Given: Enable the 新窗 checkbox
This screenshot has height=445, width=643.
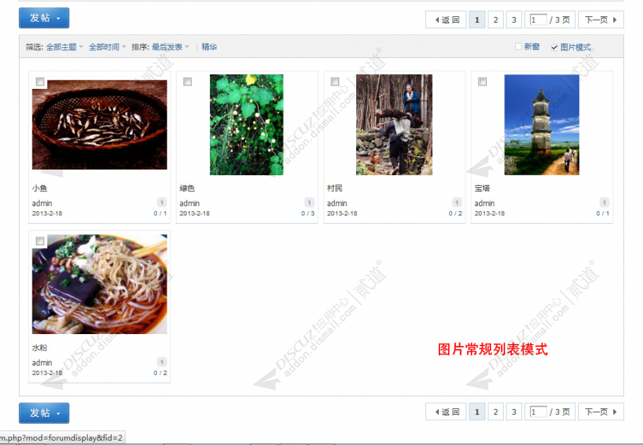Looking at the screenshot, I should (x=519, y=47).
